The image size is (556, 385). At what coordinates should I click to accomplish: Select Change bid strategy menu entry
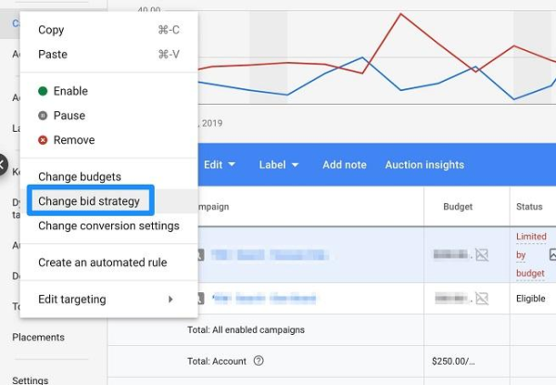point(89,201)
